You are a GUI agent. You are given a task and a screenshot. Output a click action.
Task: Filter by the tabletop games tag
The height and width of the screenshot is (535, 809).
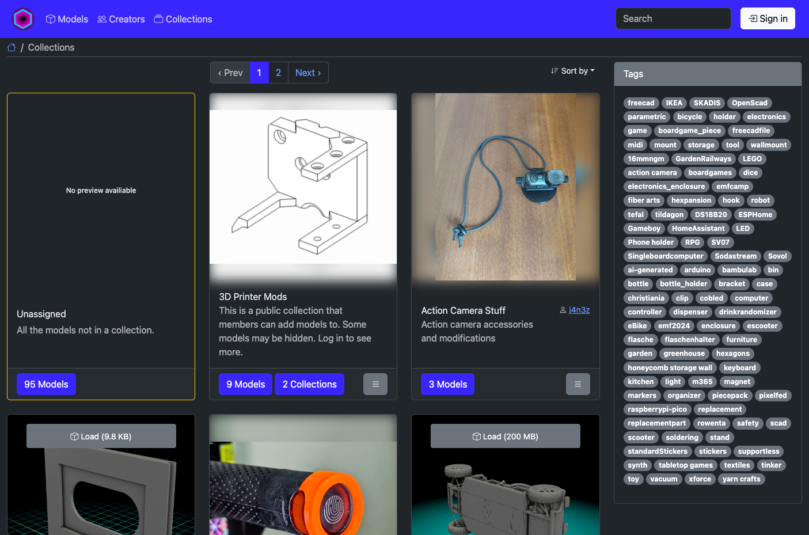coord(685,465)
